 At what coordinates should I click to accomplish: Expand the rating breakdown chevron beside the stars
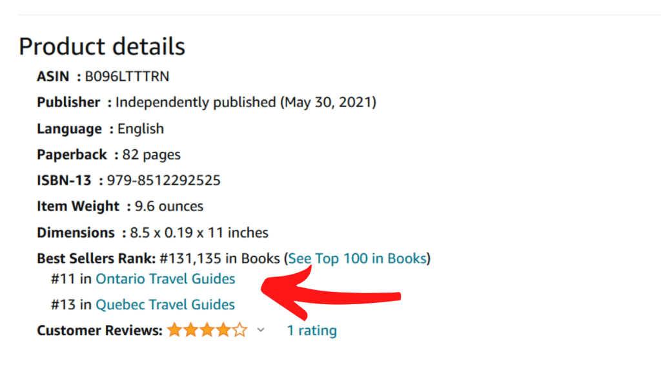(x=261, y=330)
